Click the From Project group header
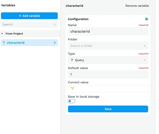The height and width of the screenshot is (134, 159). pos(30,33)
